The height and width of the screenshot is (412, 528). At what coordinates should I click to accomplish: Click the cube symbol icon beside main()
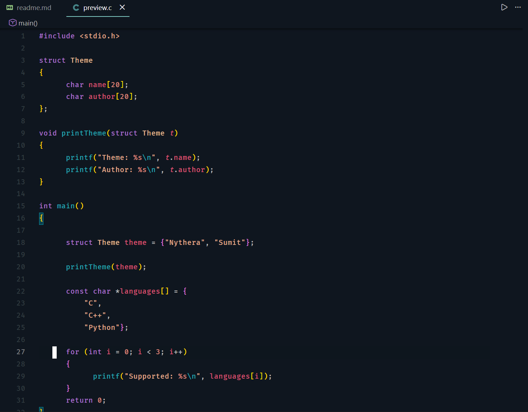point(13,23)
